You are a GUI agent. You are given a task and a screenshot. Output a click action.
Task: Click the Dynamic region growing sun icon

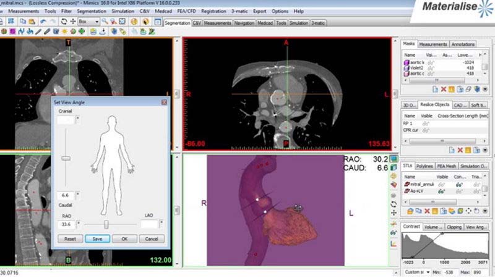64,32
